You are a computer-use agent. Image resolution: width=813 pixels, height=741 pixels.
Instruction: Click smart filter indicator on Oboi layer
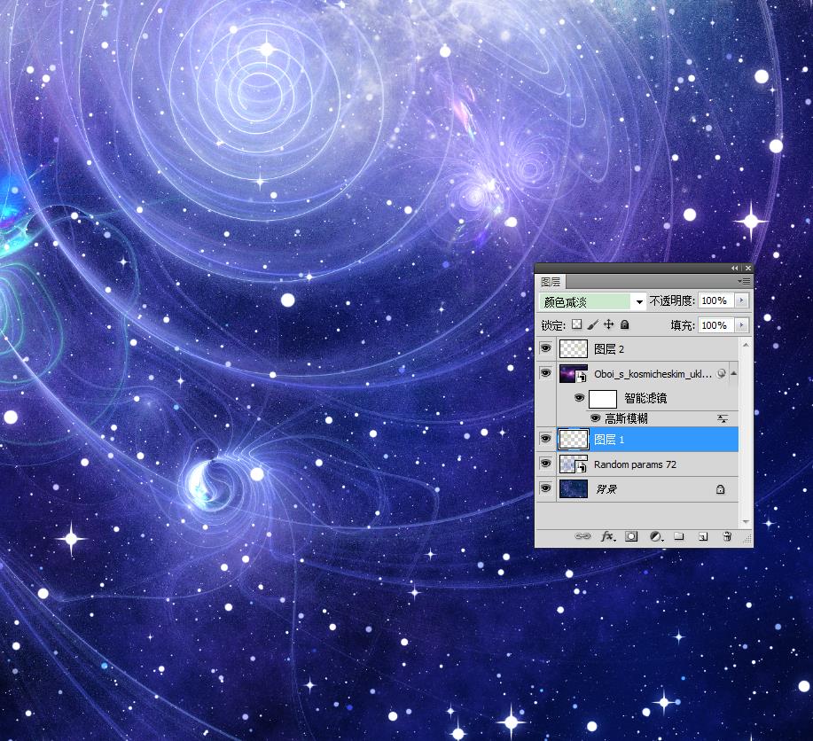tap(721, 373)
